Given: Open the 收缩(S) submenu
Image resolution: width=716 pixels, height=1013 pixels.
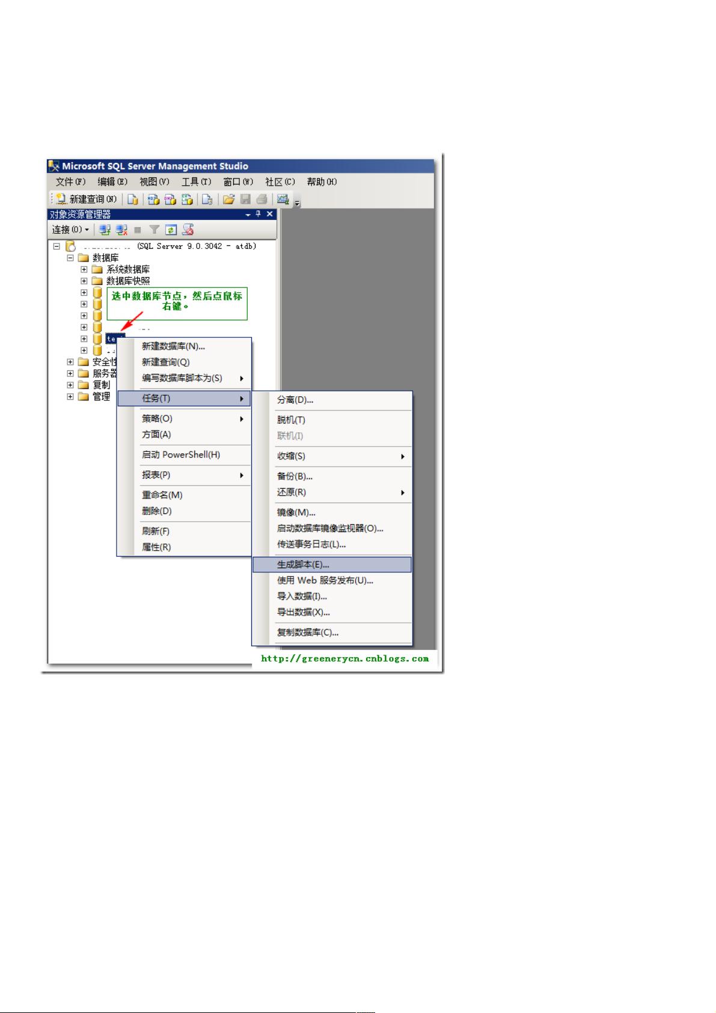Looking at the screenshot, I should click(x=332, y=456).
